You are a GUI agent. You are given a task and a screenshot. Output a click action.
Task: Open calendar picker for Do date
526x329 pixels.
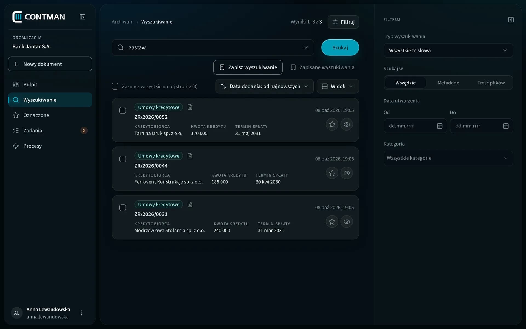pyautogui.click(x=506, y=126)
